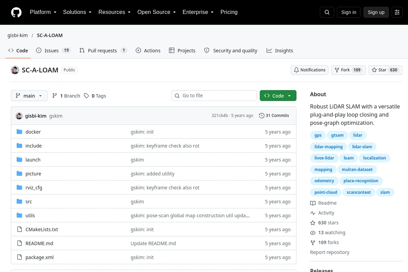Image resolution: width=408 pixels, height=272 pixels.
Task: Open the Readme book icon link
Action: (323, 203)
